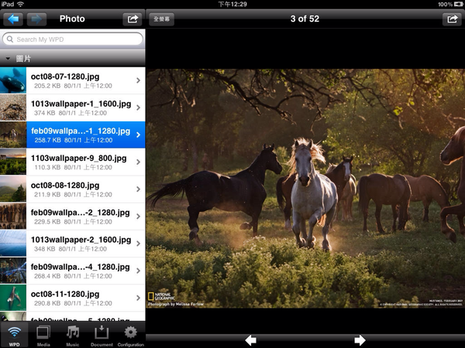465x348 pixels.
Task: Tap share icon above the photo viewer
Action: click(x=451, y=19)
